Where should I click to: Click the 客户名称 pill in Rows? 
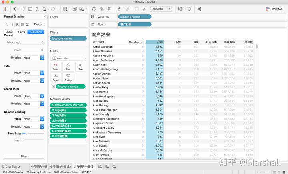click(x=135, y=24)
